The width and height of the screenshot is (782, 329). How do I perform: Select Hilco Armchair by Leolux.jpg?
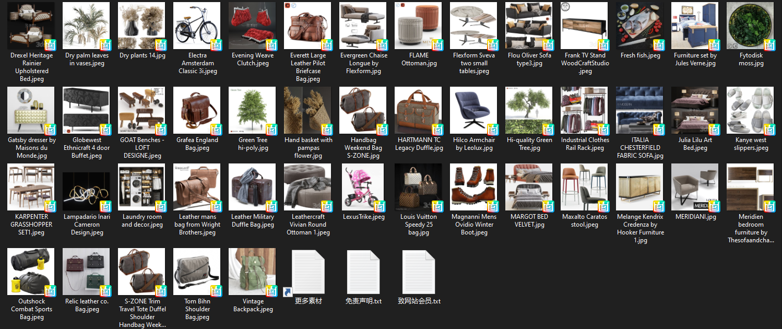(474, 110)
